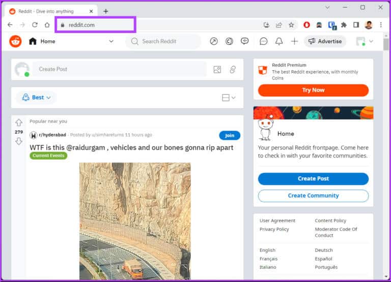
Task: Upvote the r/hyderabad post
Action: coord(19,122)
